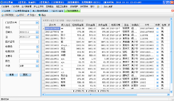This screenshot has height=101, width=174.
Task: Switch to the 门诊收入查询 tab
Action: [x=57, y=11]
